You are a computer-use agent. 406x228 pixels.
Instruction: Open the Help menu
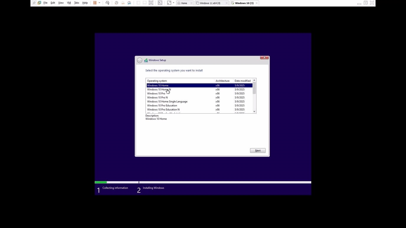(x=85, y=3)
